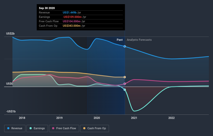Click the 2021 x-axis label
Screen dimensions: 213x136
click(x=134, y=118)
